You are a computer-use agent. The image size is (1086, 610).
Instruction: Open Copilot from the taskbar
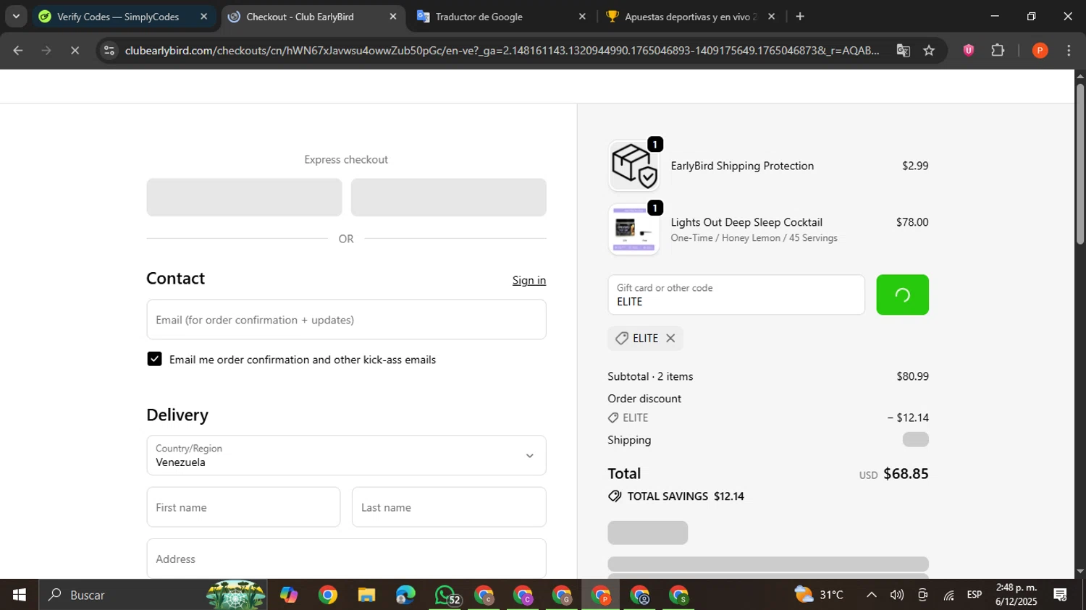(x=289, y=595)
